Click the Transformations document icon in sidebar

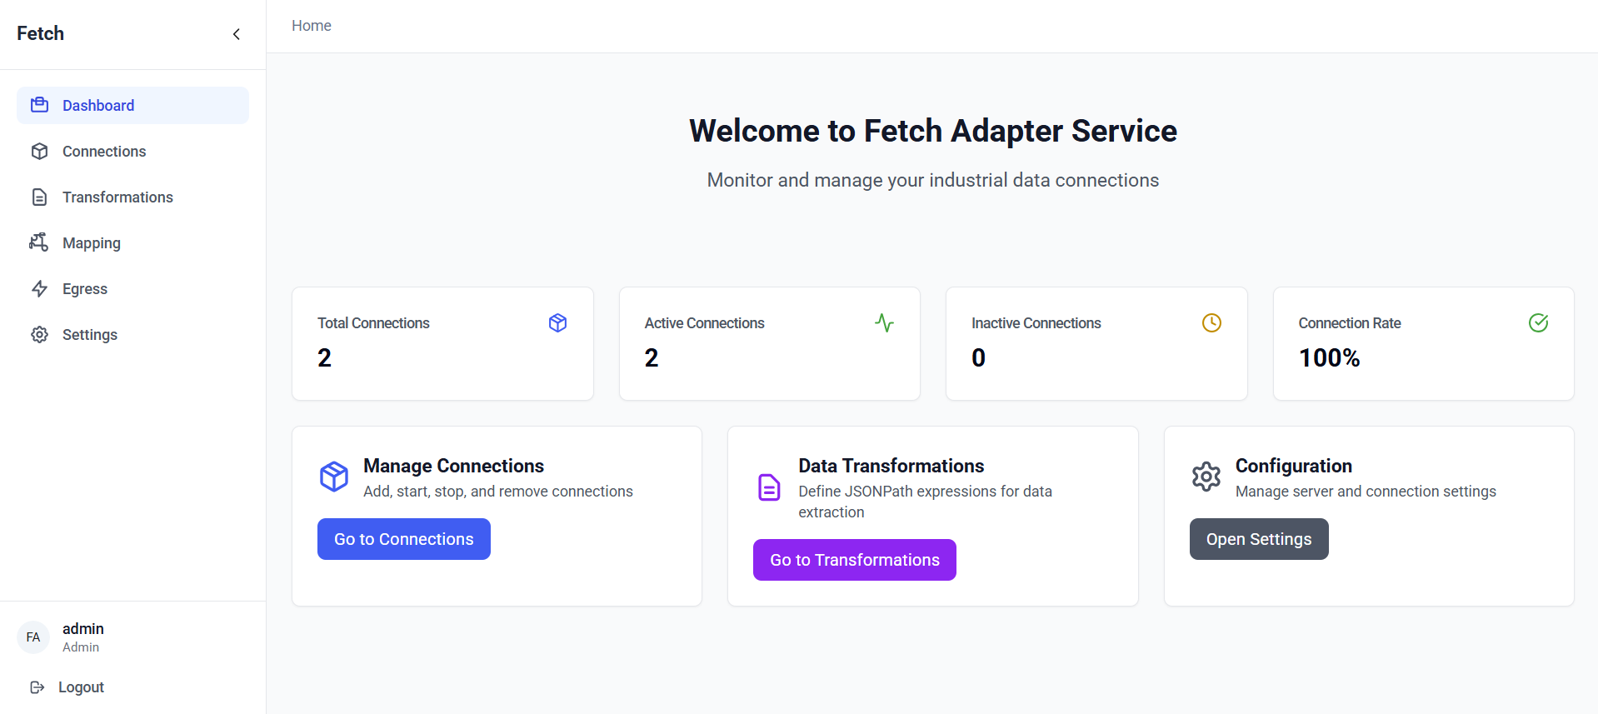point(39,197)
